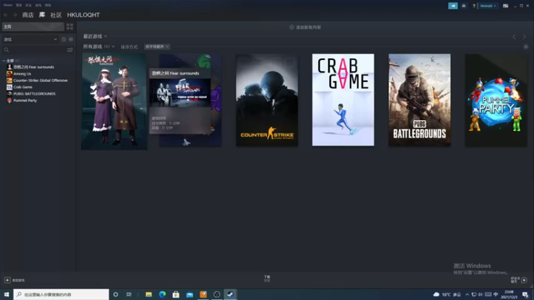The width and height of the screenshot is (534, 300).
Task: Click the Fear surrounds tooltip preview image
Action: tap(180, 93)
